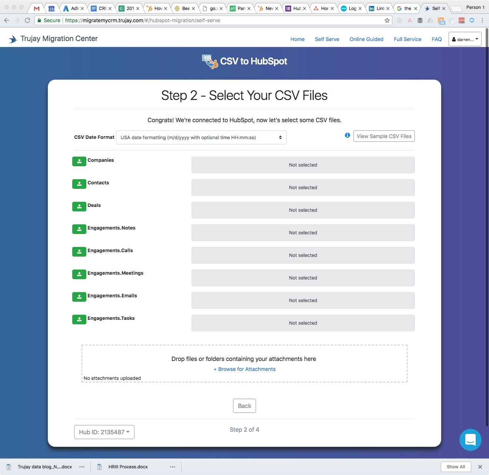Click the blue info icon
Image resolution: width=489 pixels, height=475 pixels.
347,136
